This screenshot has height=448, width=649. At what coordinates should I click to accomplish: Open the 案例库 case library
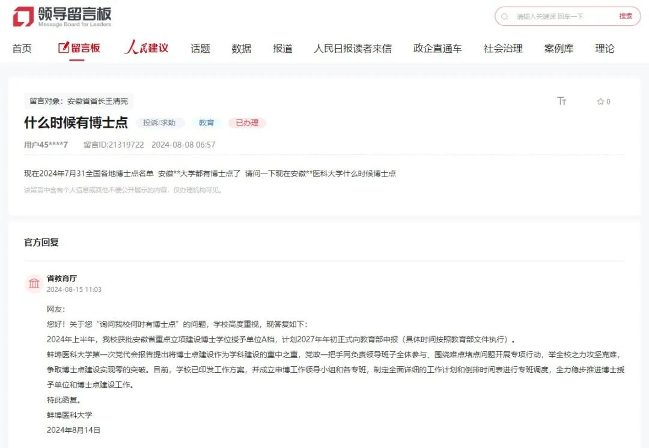coord(559,49)
